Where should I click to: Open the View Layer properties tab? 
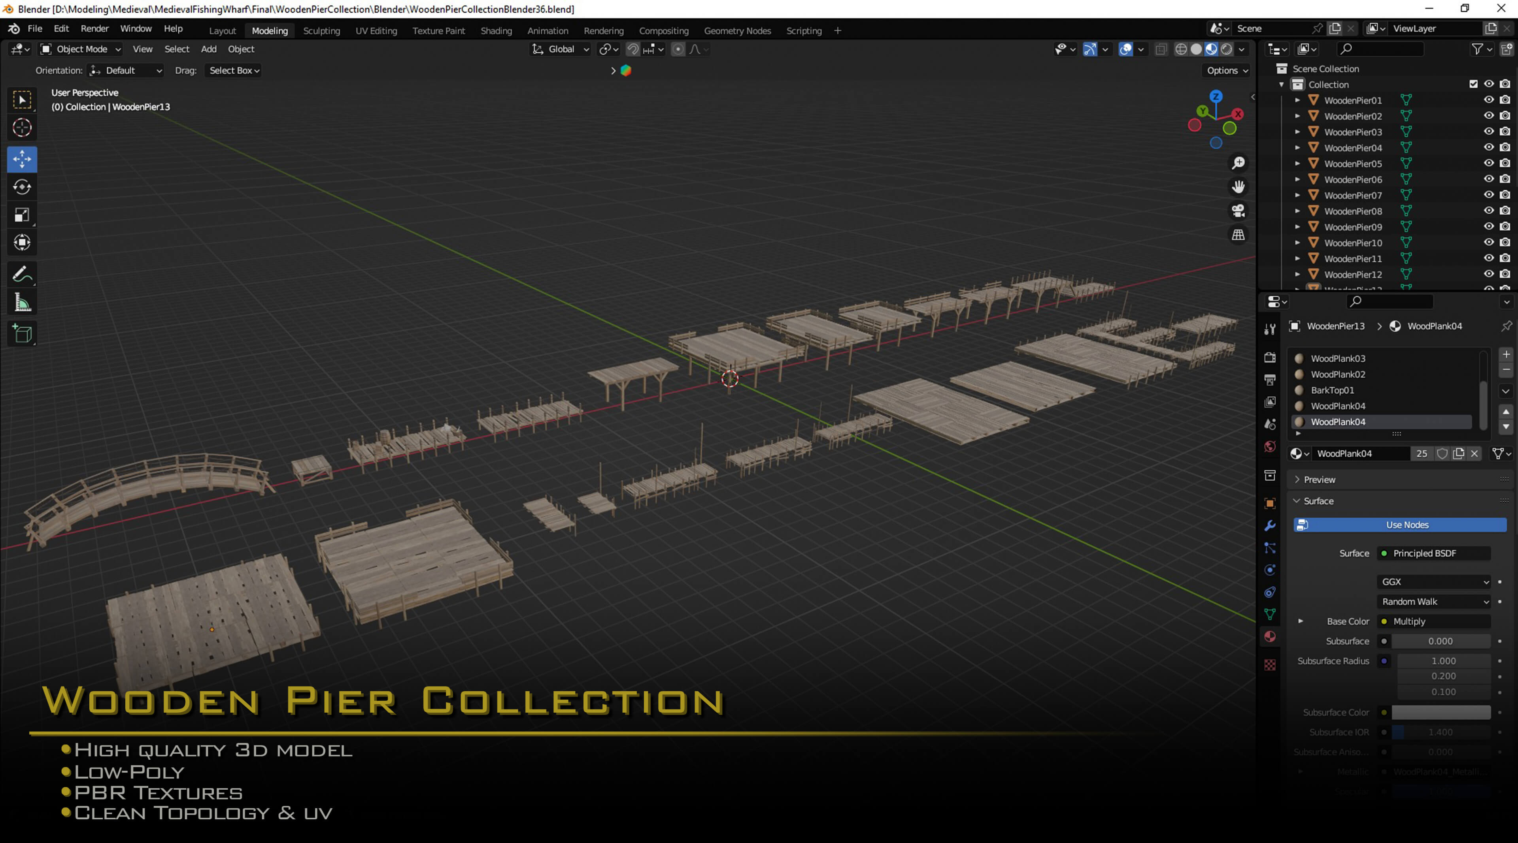coord(1270,401)
